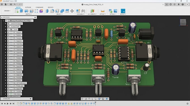Open the DESIGN workspace dropdown
This screenshot has height=106, width=190.
click(7, 11)
